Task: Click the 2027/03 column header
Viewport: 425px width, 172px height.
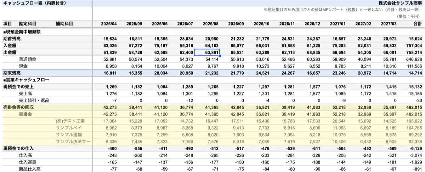Action: click(389, 24)
